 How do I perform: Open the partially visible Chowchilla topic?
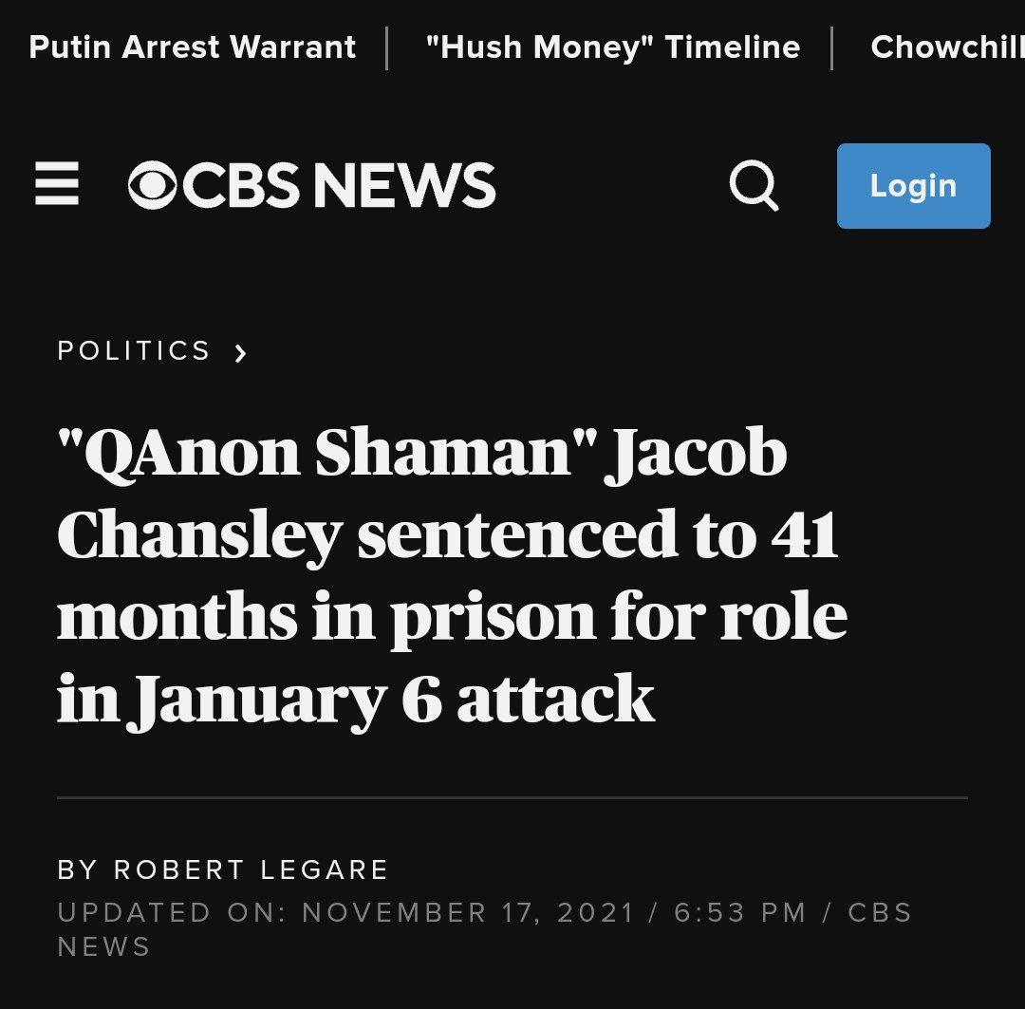click(x=947, y=47)
